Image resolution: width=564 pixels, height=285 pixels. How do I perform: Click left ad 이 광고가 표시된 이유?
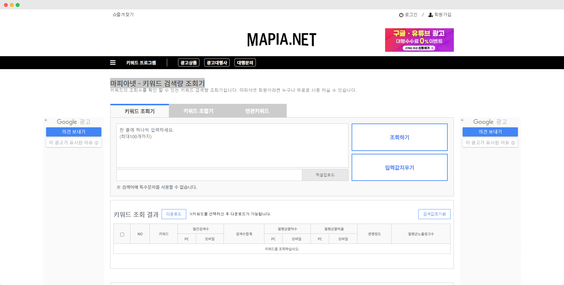(x=74, y=143)
